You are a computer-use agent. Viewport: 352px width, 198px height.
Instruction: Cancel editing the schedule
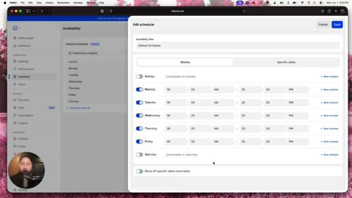point(323,24)
